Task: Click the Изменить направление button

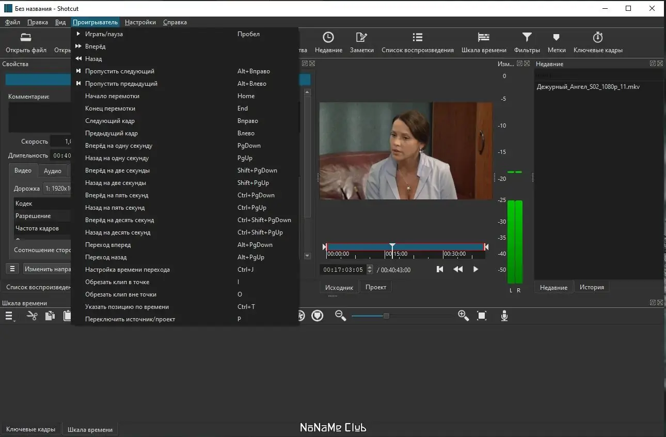Action: pyautogui.click(x=47, y=269)
